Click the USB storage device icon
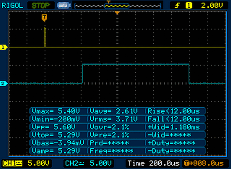231x169 pixels. [64, 6]
